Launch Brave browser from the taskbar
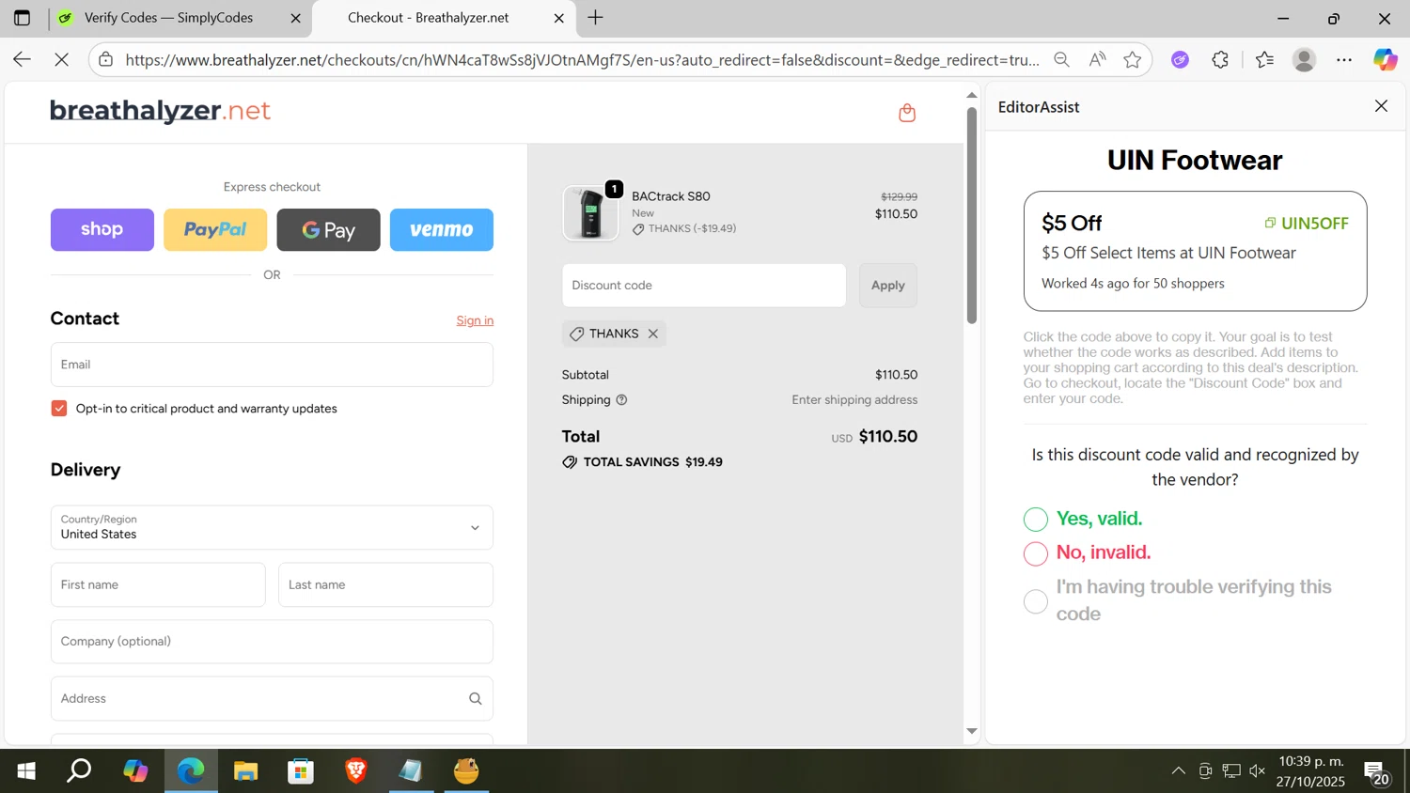The height and width of the screenshot is (793, 1410). pos(355,771)
